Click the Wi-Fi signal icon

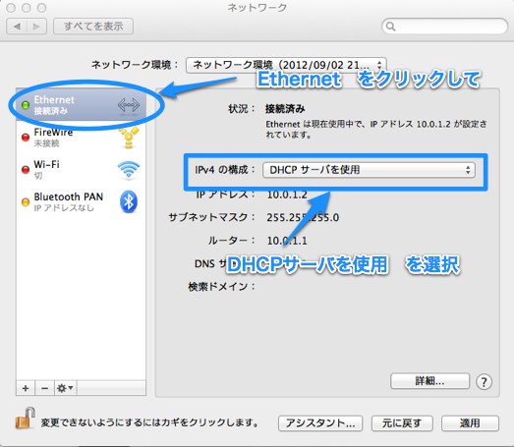coord(129,170)
